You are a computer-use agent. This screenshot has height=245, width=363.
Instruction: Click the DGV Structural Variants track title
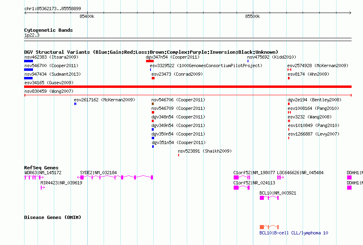tap(151, 52)
